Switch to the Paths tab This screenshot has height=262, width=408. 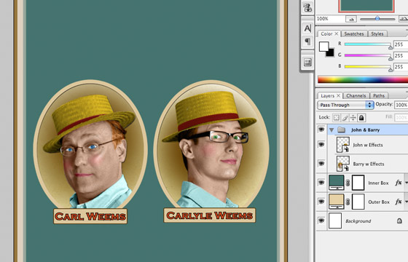coord(379,95)
